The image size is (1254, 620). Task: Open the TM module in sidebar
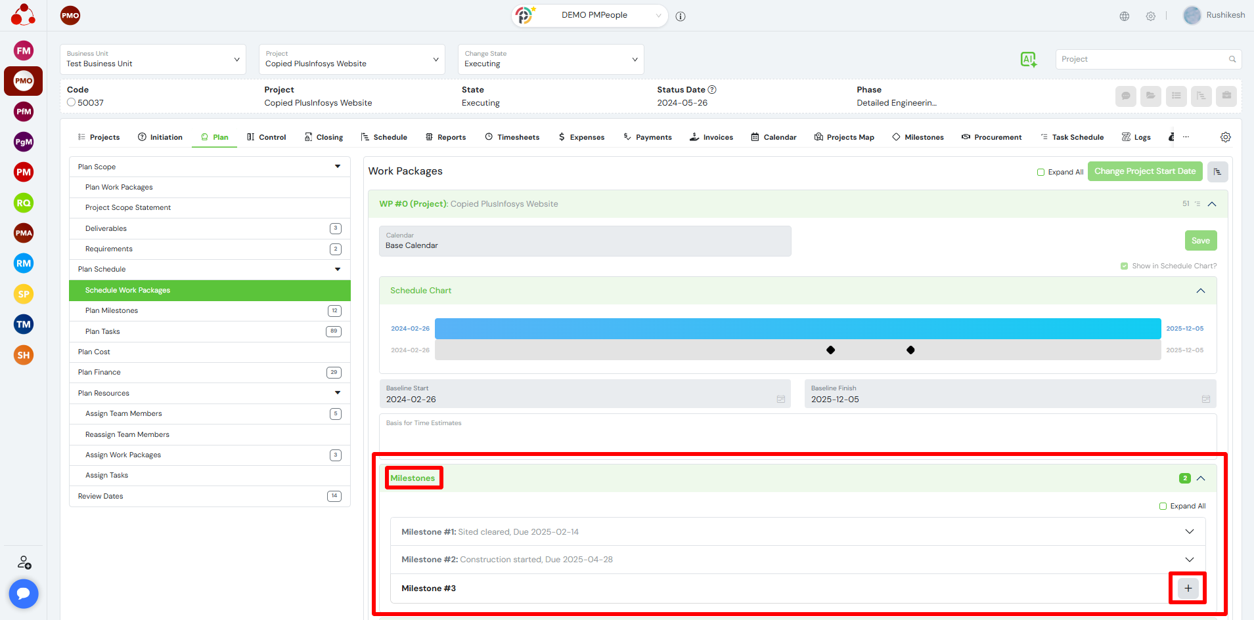[24, 324]
